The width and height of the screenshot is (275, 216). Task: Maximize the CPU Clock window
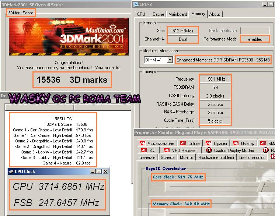point(99,171)
